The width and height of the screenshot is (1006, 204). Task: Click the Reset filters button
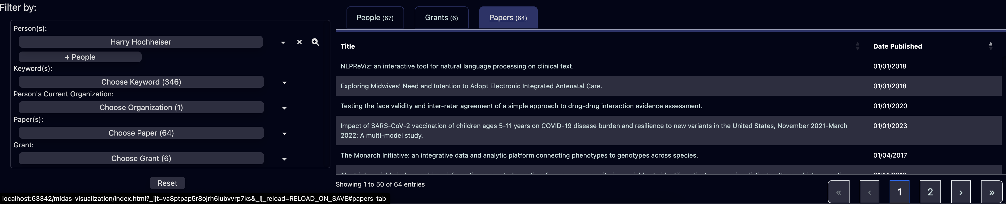pos(167,183)
